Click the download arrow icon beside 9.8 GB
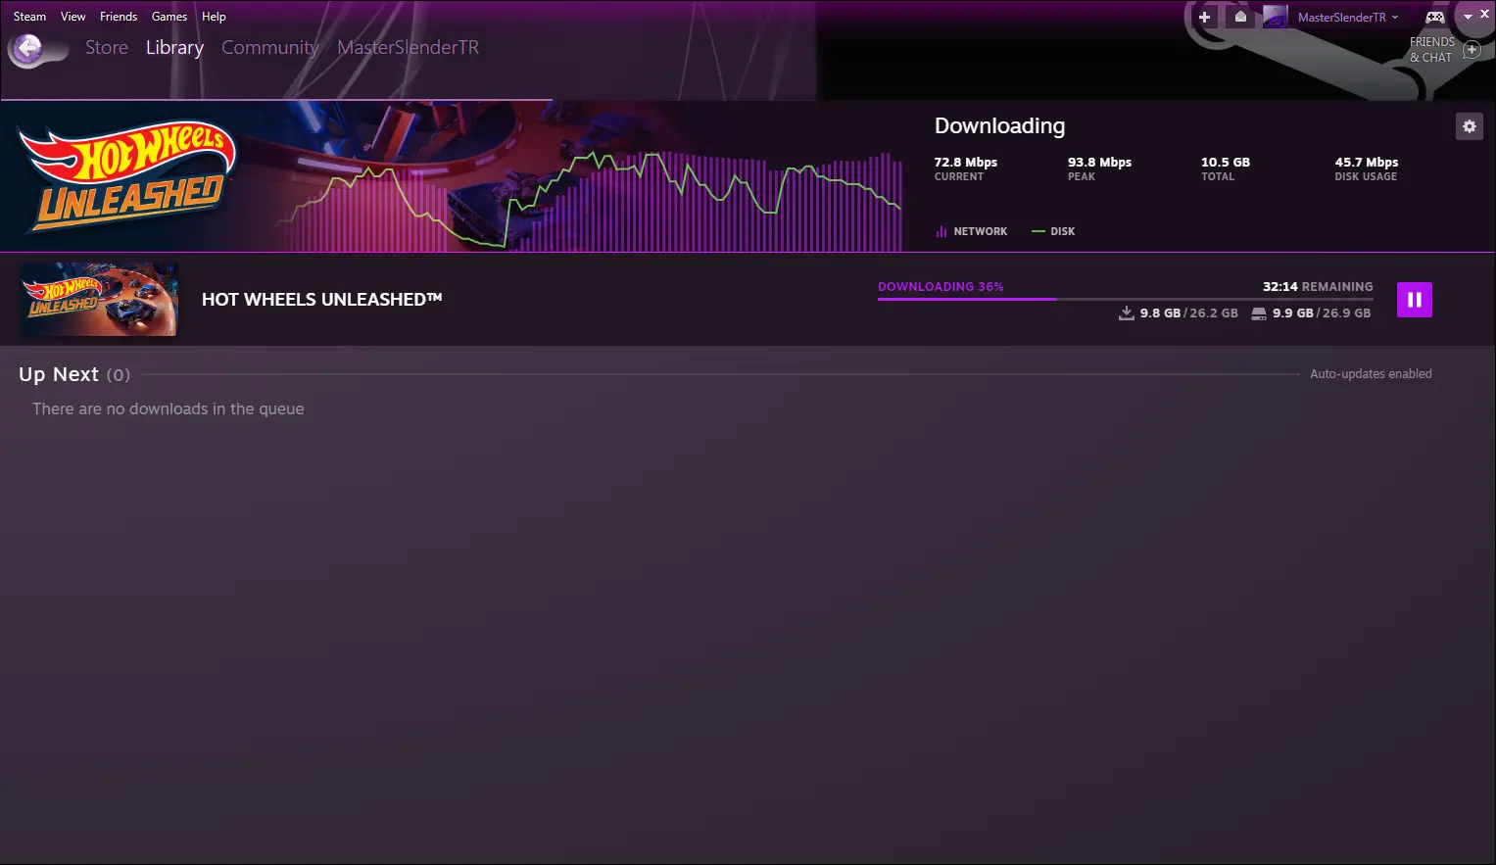 (1127, 312)
